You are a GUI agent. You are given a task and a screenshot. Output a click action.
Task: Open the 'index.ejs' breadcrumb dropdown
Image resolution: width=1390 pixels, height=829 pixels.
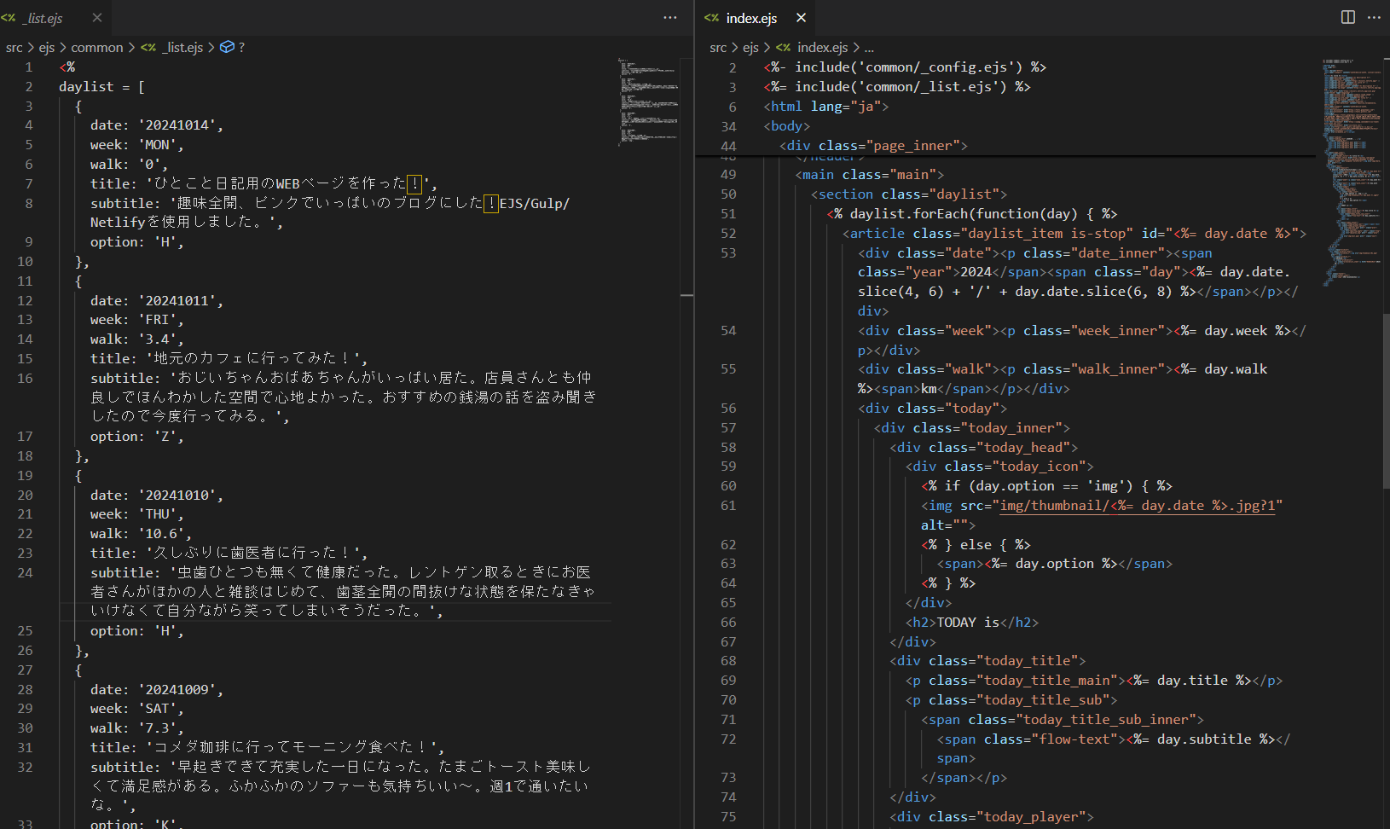pos(821,48)
